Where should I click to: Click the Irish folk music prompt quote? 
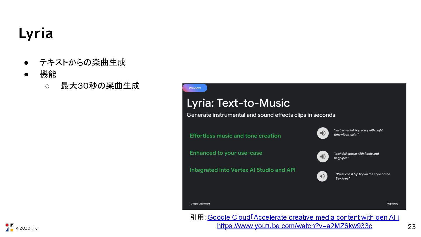pyautogui.click(x=356, y=156)
